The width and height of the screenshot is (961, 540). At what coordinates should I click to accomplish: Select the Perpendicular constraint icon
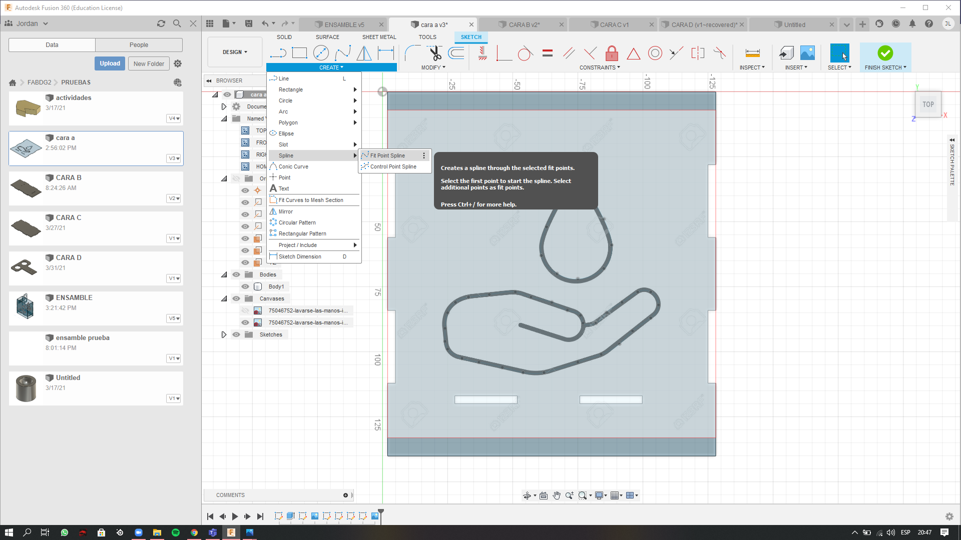[x=590, y=53]
